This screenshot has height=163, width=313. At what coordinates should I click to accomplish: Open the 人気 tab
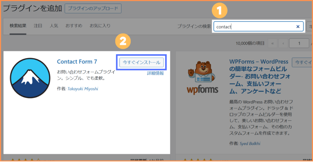pyautogui.click(x=54, y=26)
